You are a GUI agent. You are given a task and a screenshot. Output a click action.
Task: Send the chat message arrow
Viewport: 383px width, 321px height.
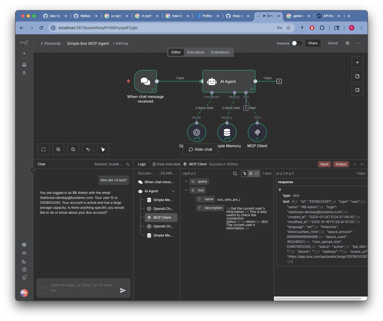123,290
